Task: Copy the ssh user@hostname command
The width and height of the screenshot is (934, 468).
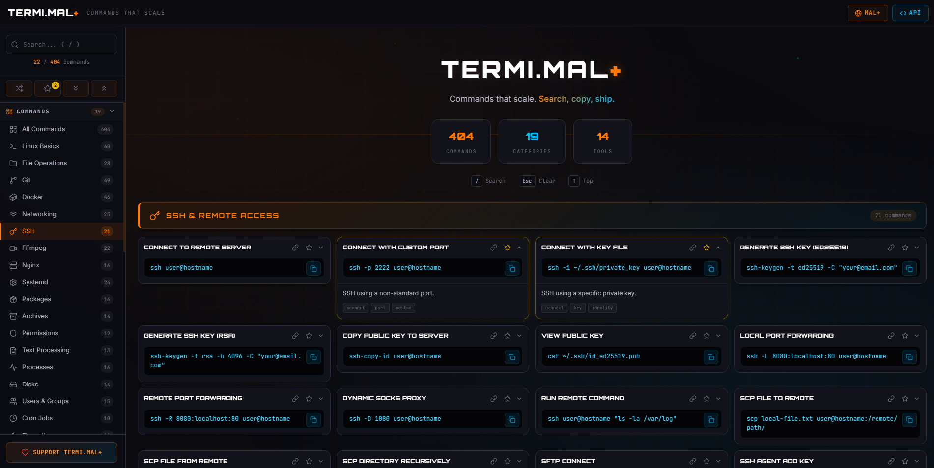Action: coord(313,269)
